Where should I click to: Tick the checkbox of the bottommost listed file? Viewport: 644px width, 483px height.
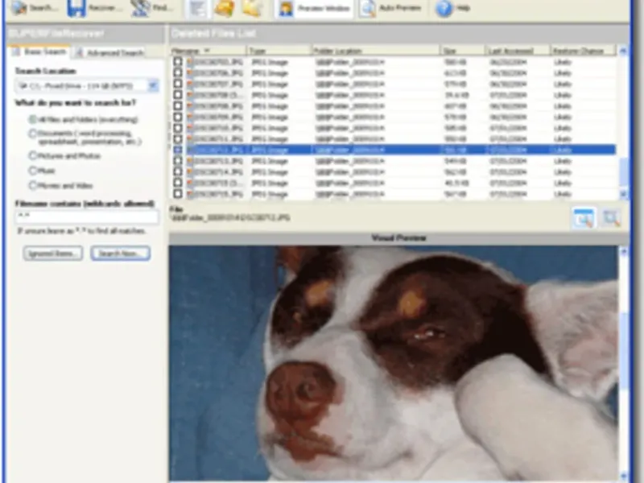(x=178, y=194)
